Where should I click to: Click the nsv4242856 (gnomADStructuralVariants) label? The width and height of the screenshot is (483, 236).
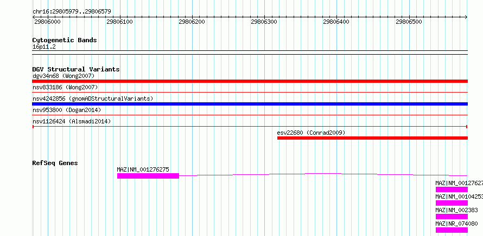click(x=93, y=99)
